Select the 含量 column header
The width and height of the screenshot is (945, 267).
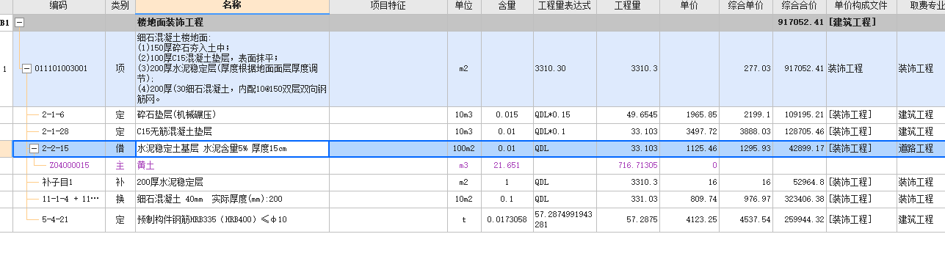(507, 6)
